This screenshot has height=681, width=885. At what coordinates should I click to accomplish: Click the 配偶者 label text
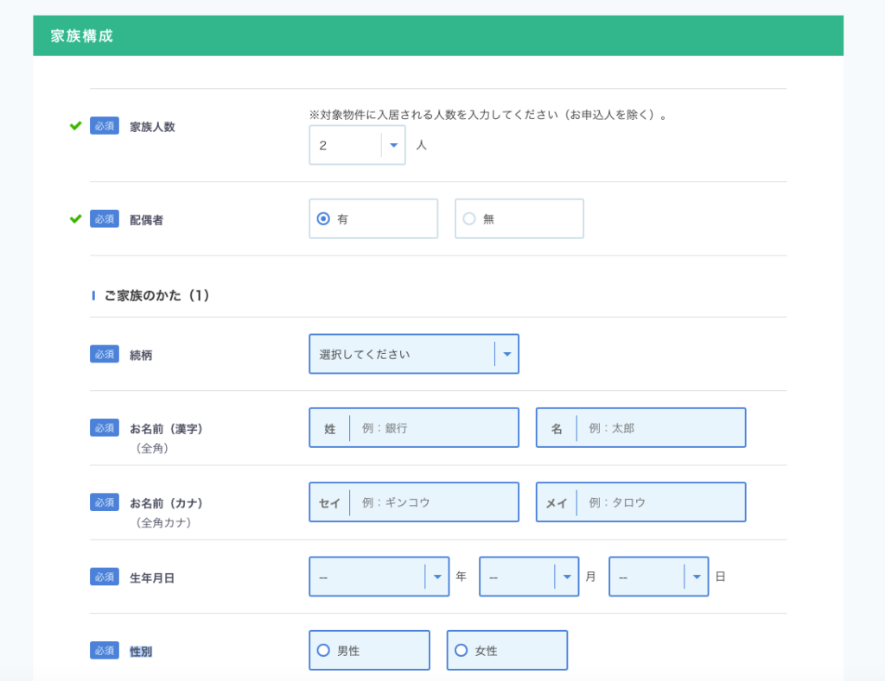(x=147, y=220)
